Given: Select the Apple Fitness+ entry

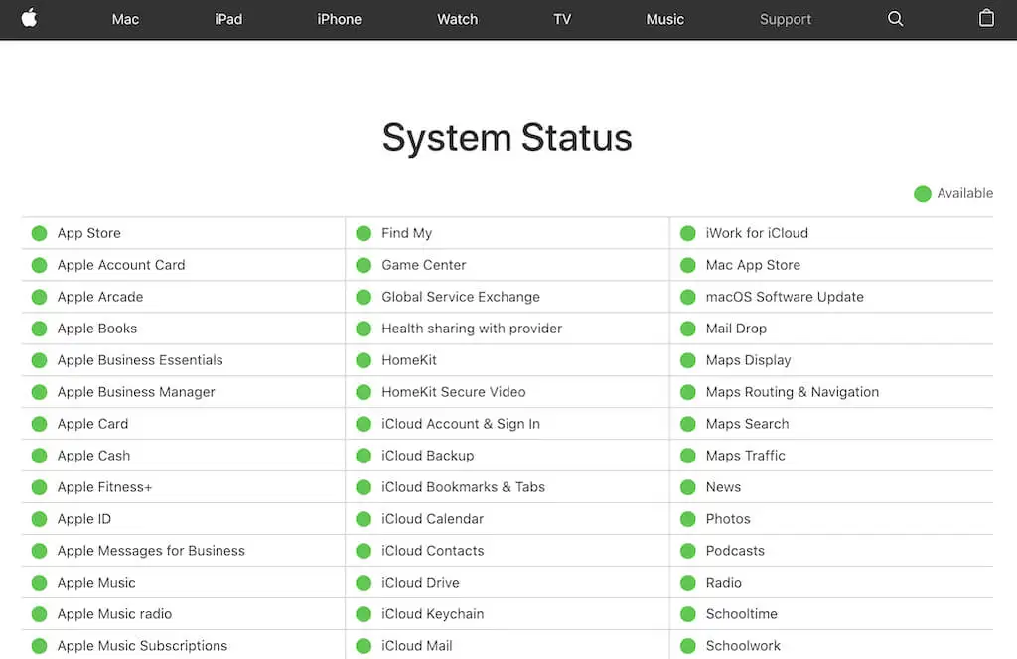Looking at the screenshot, I should 104,487.
